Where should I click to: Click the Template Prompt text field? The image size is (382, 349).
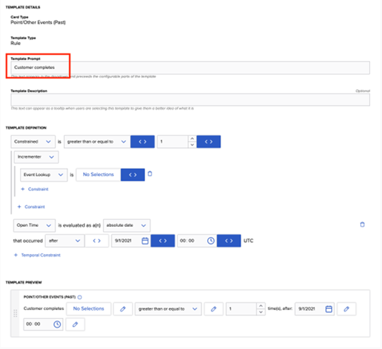[x=190, y=68]
